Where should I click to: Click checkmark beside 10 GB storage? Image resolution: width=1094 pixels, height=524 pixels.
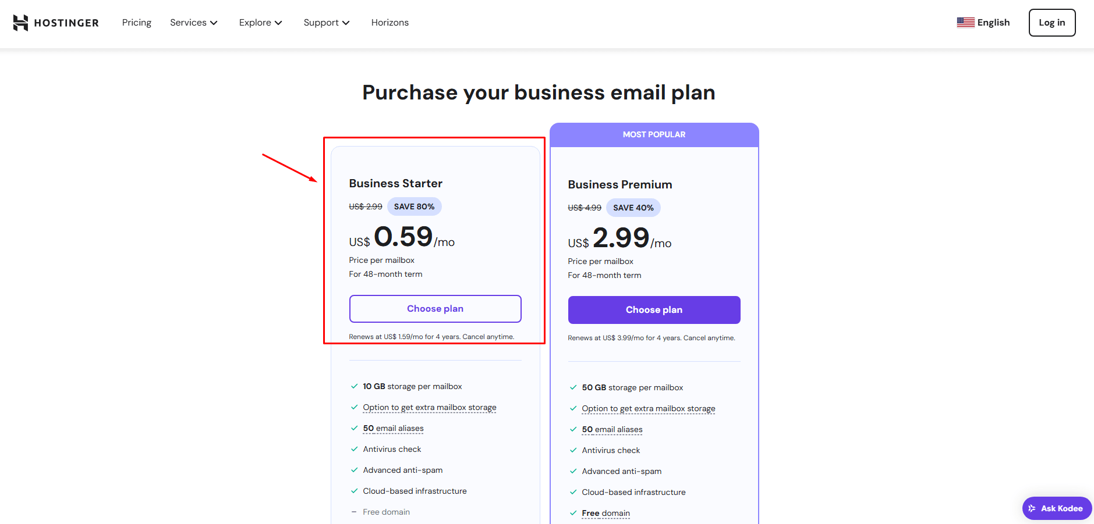point(354,386)
